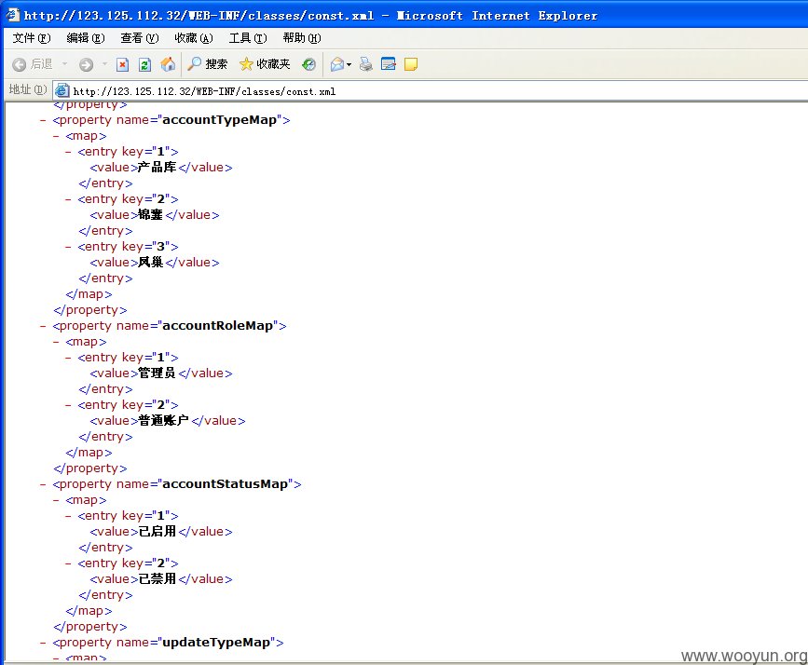Click the value text 凤巢

click(x=150, y=263)
